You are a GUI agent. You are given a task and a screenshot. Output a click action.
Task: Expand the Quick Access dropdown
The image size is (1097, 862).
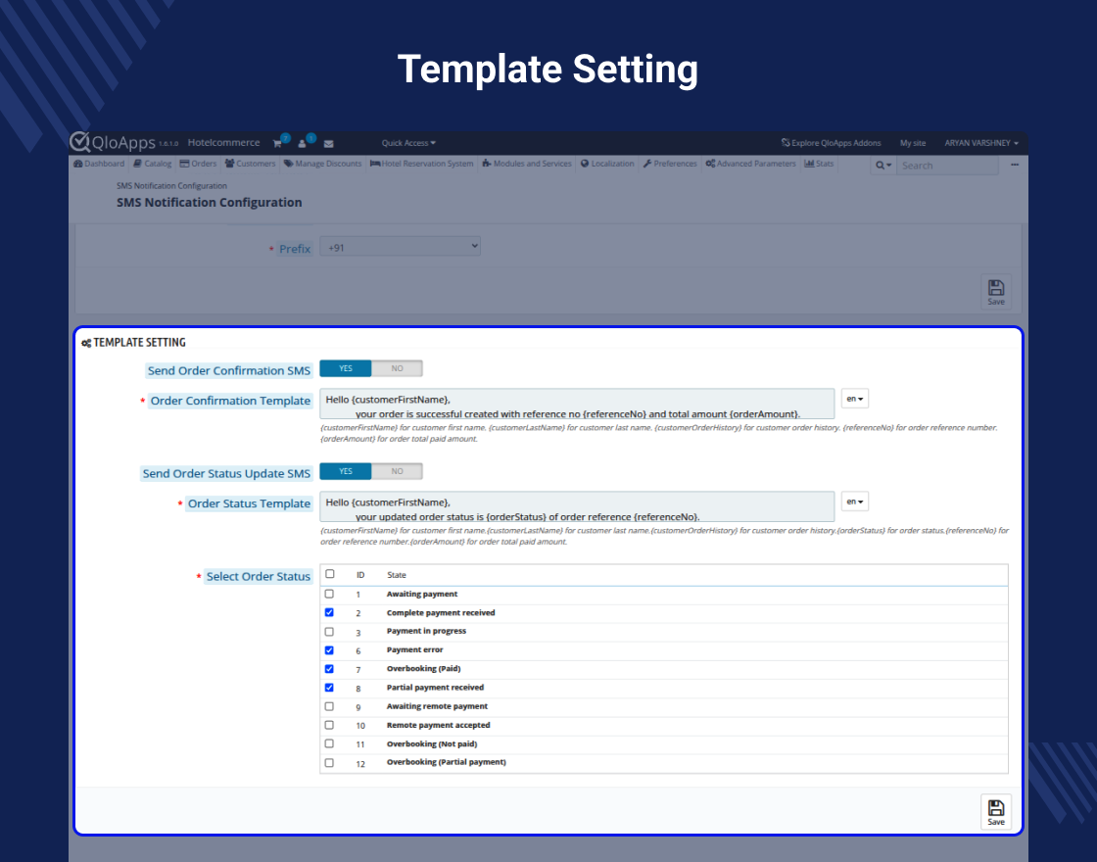[408, 143]
